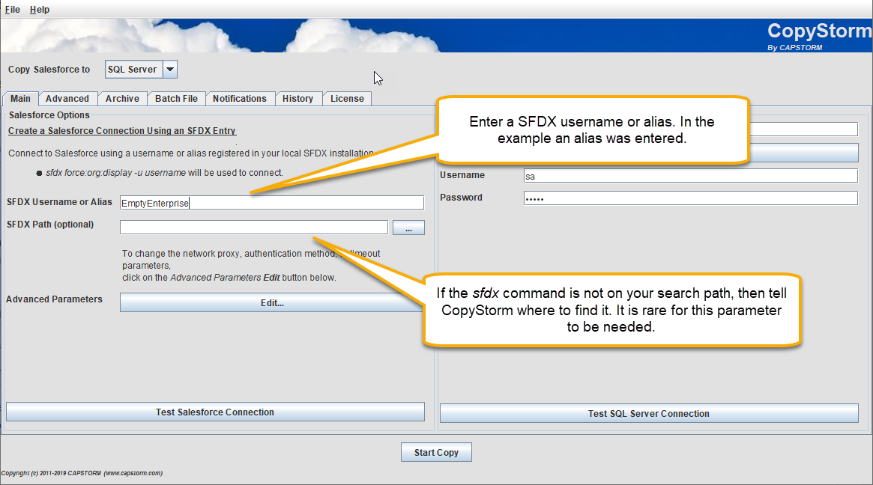Open the Batch File tab
The image size is (873, 485).
point(177,99)
